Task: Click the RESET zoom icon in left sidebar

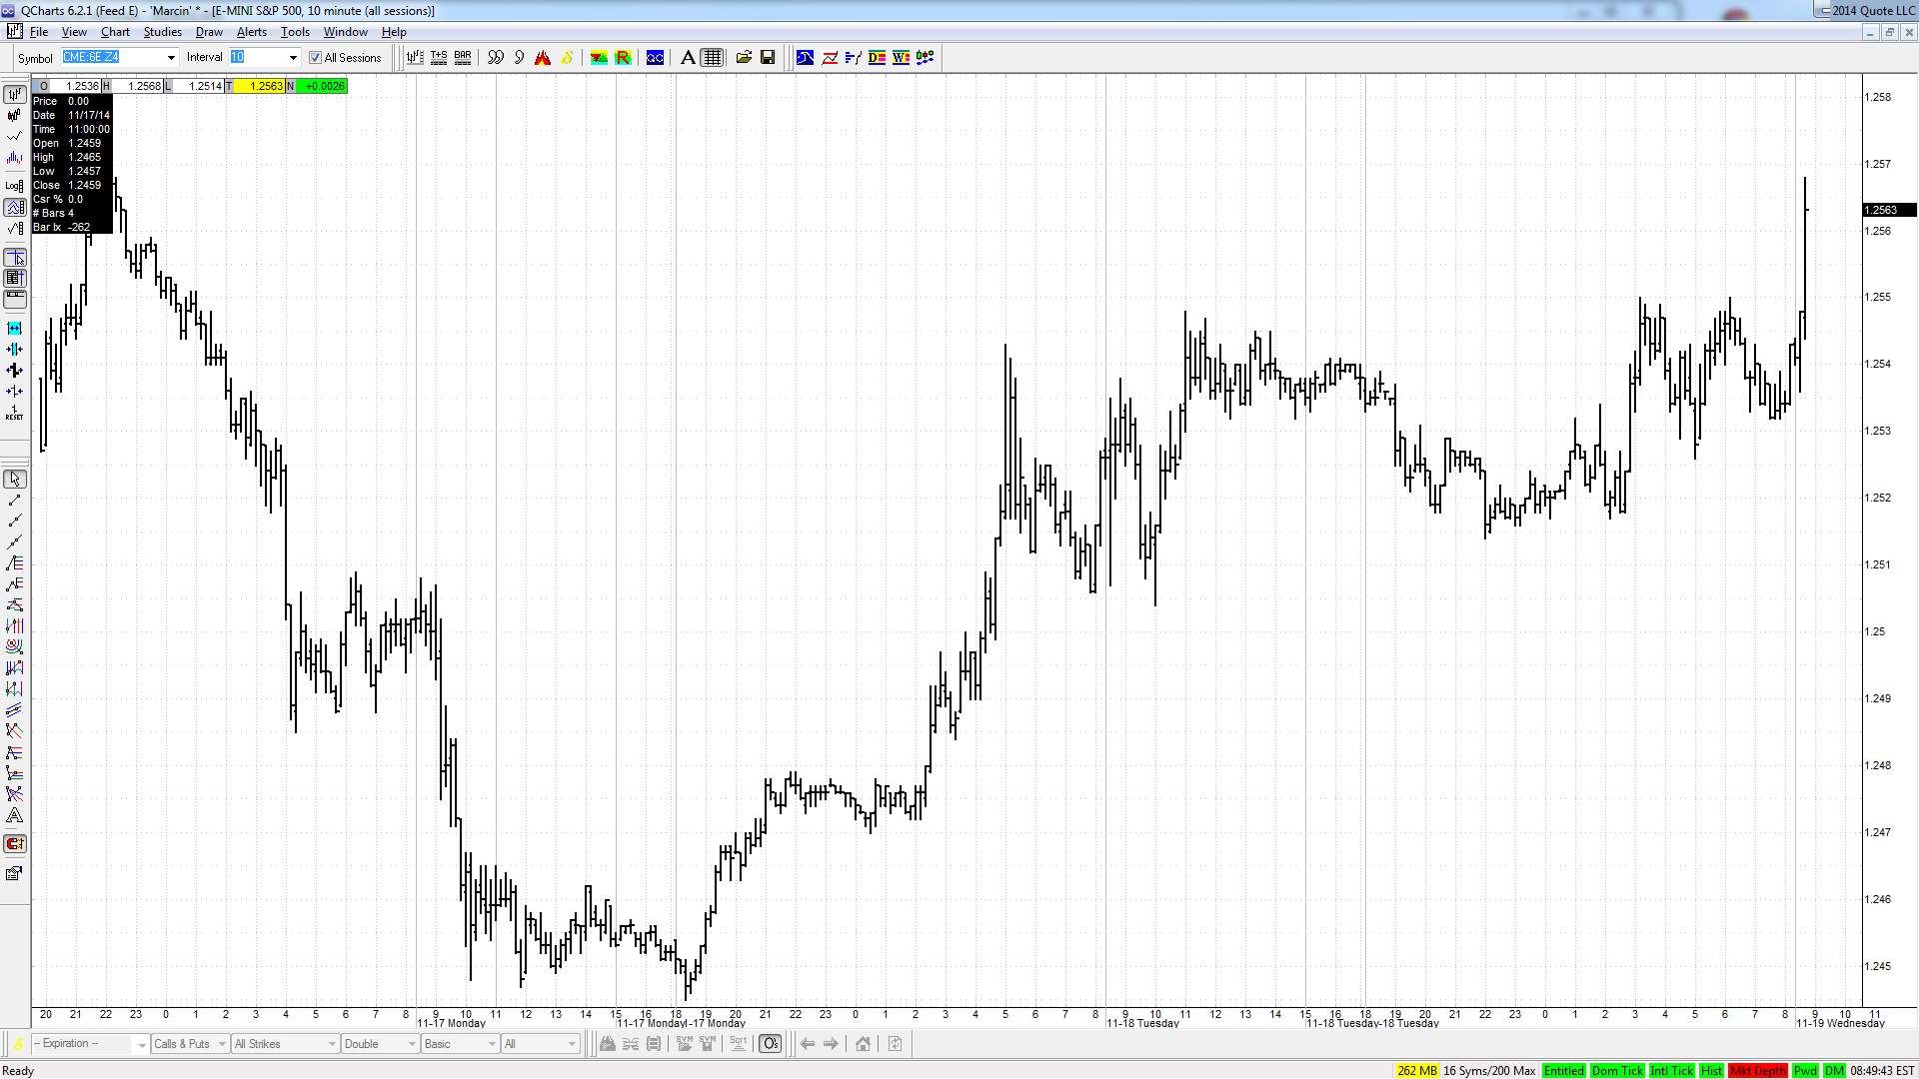Action: [x=15, y=413]
